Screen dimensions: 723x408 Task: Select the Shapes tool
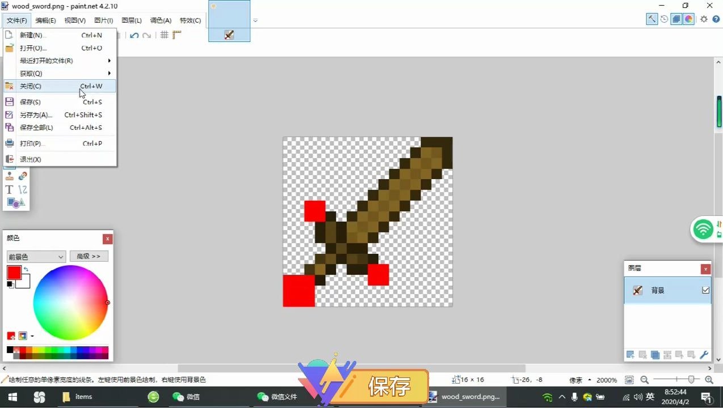[x=16, y=202]
